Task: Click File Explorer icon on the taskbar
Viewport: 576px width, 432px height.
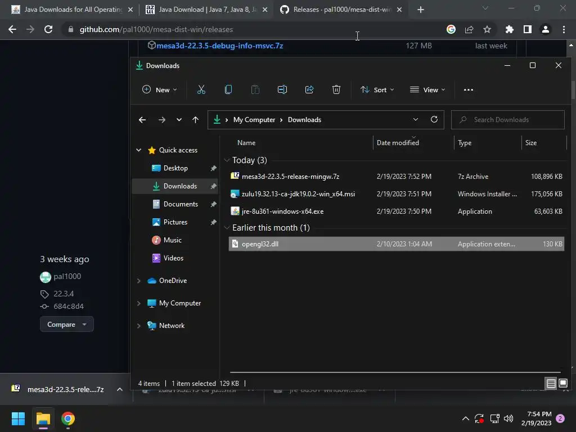Action: (x=43, y=418)
